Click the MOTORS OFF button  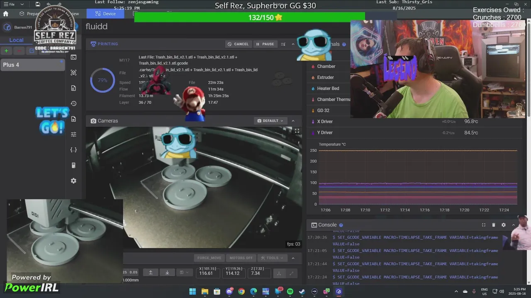coord(241,258)
